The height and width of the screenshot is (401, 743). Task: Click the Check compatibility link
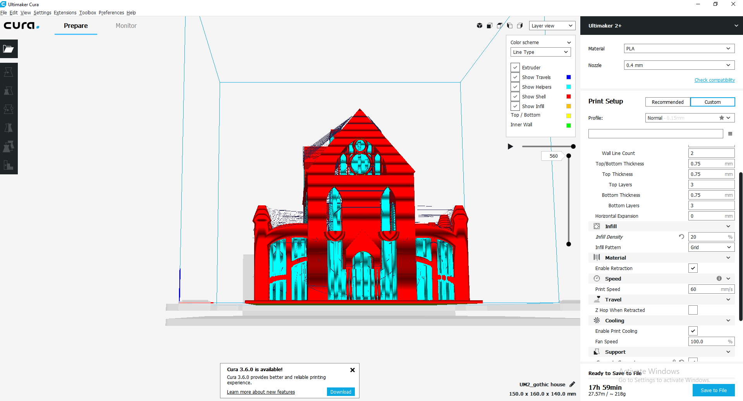click(714, 80)
